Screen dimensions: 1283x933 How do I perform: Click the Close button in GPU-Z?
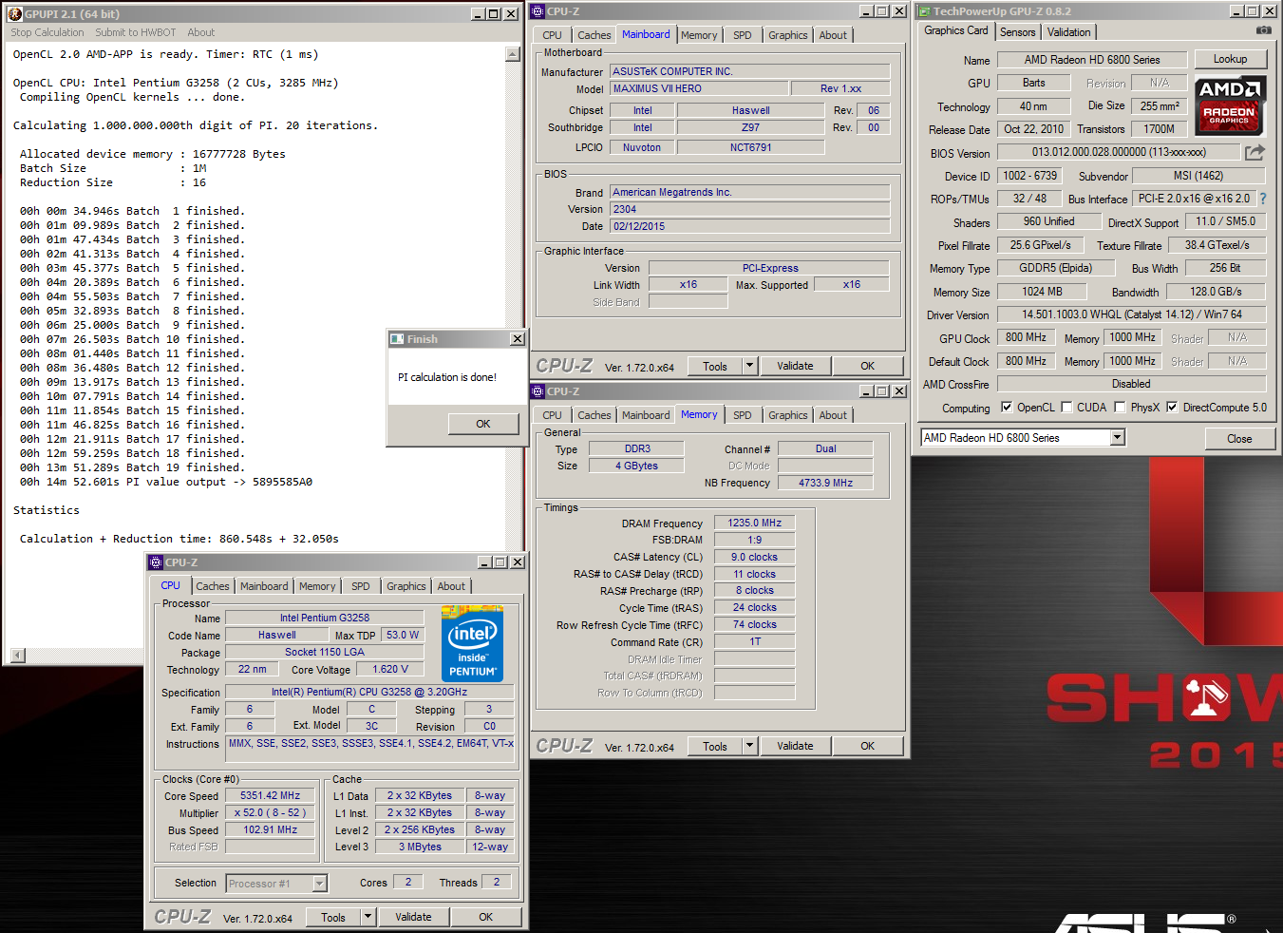click(1239, 439)
